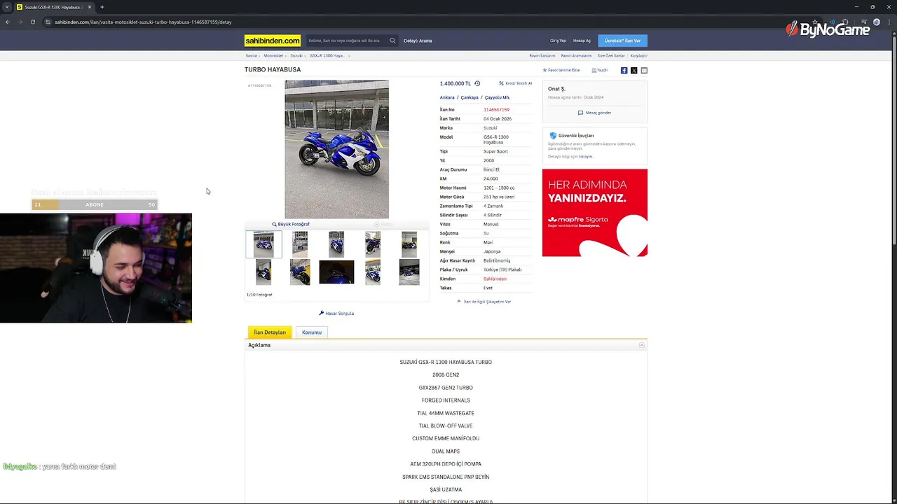
Task: Click the Güvenlik İpuçları shield icon
Action: tap(553, 136)
